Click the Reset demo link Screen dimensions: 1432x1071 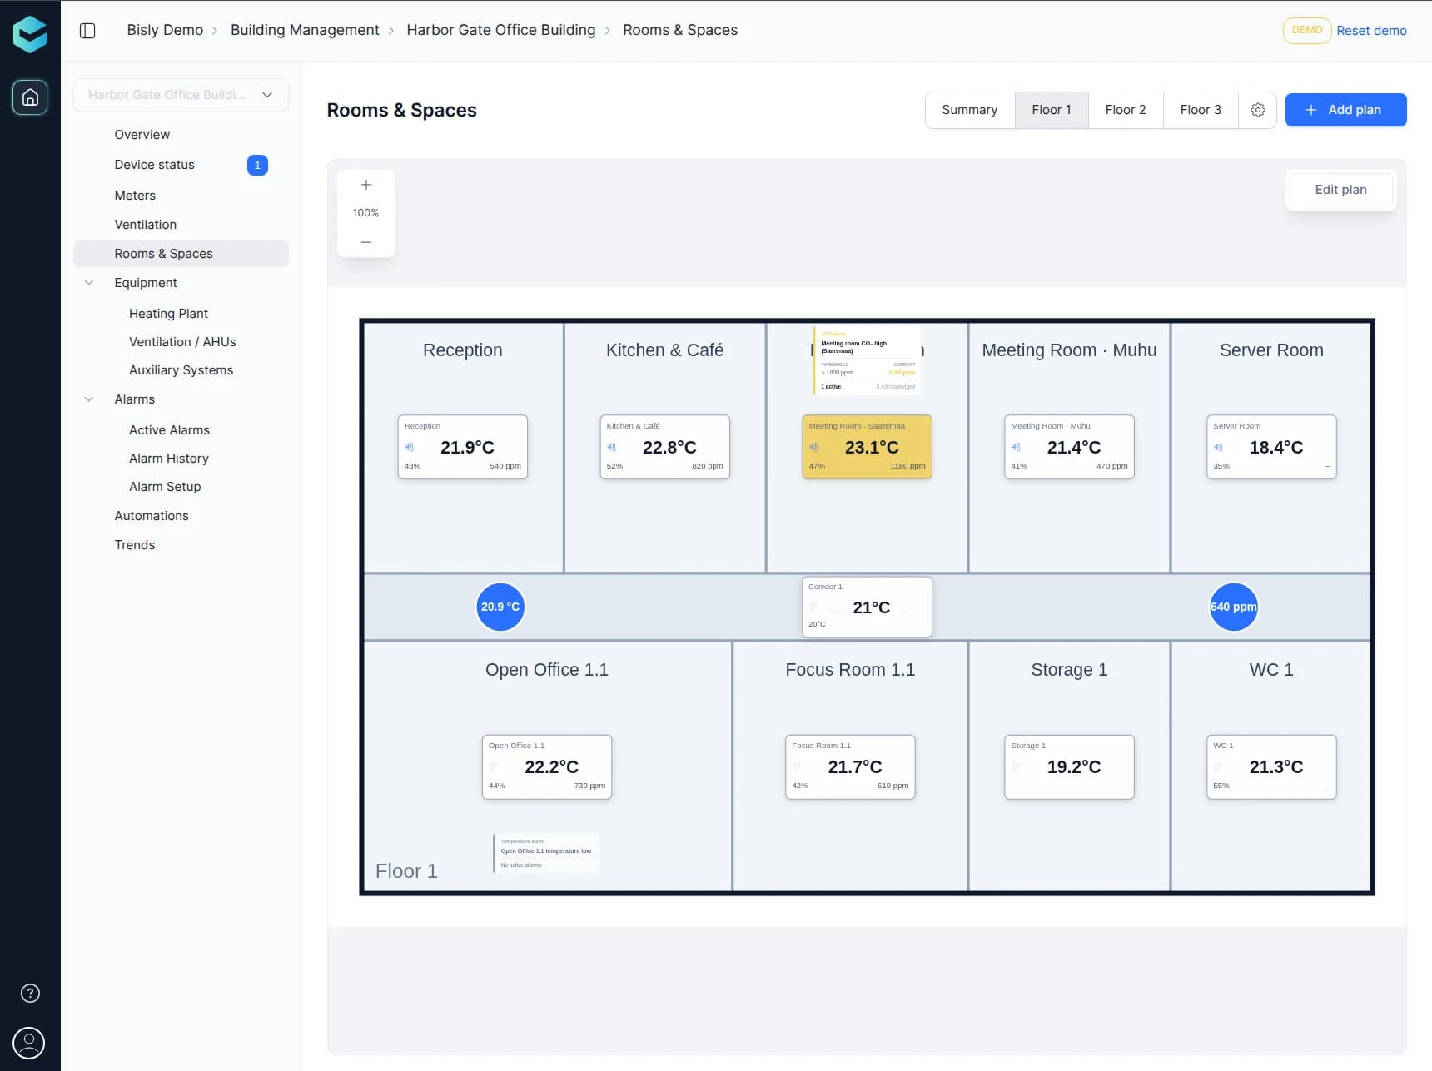tap(1371, 31)
